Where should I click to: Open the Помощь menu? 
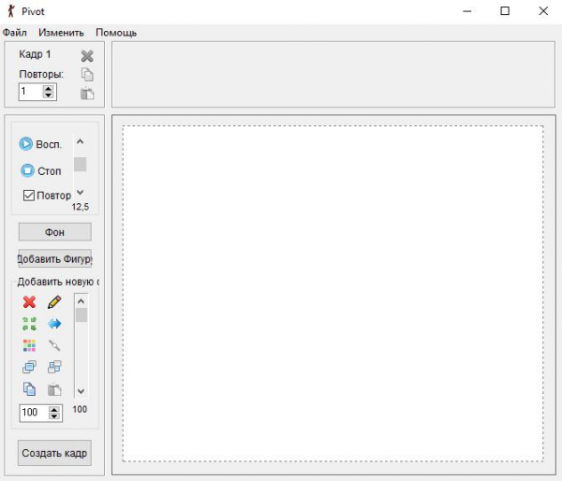116,33
